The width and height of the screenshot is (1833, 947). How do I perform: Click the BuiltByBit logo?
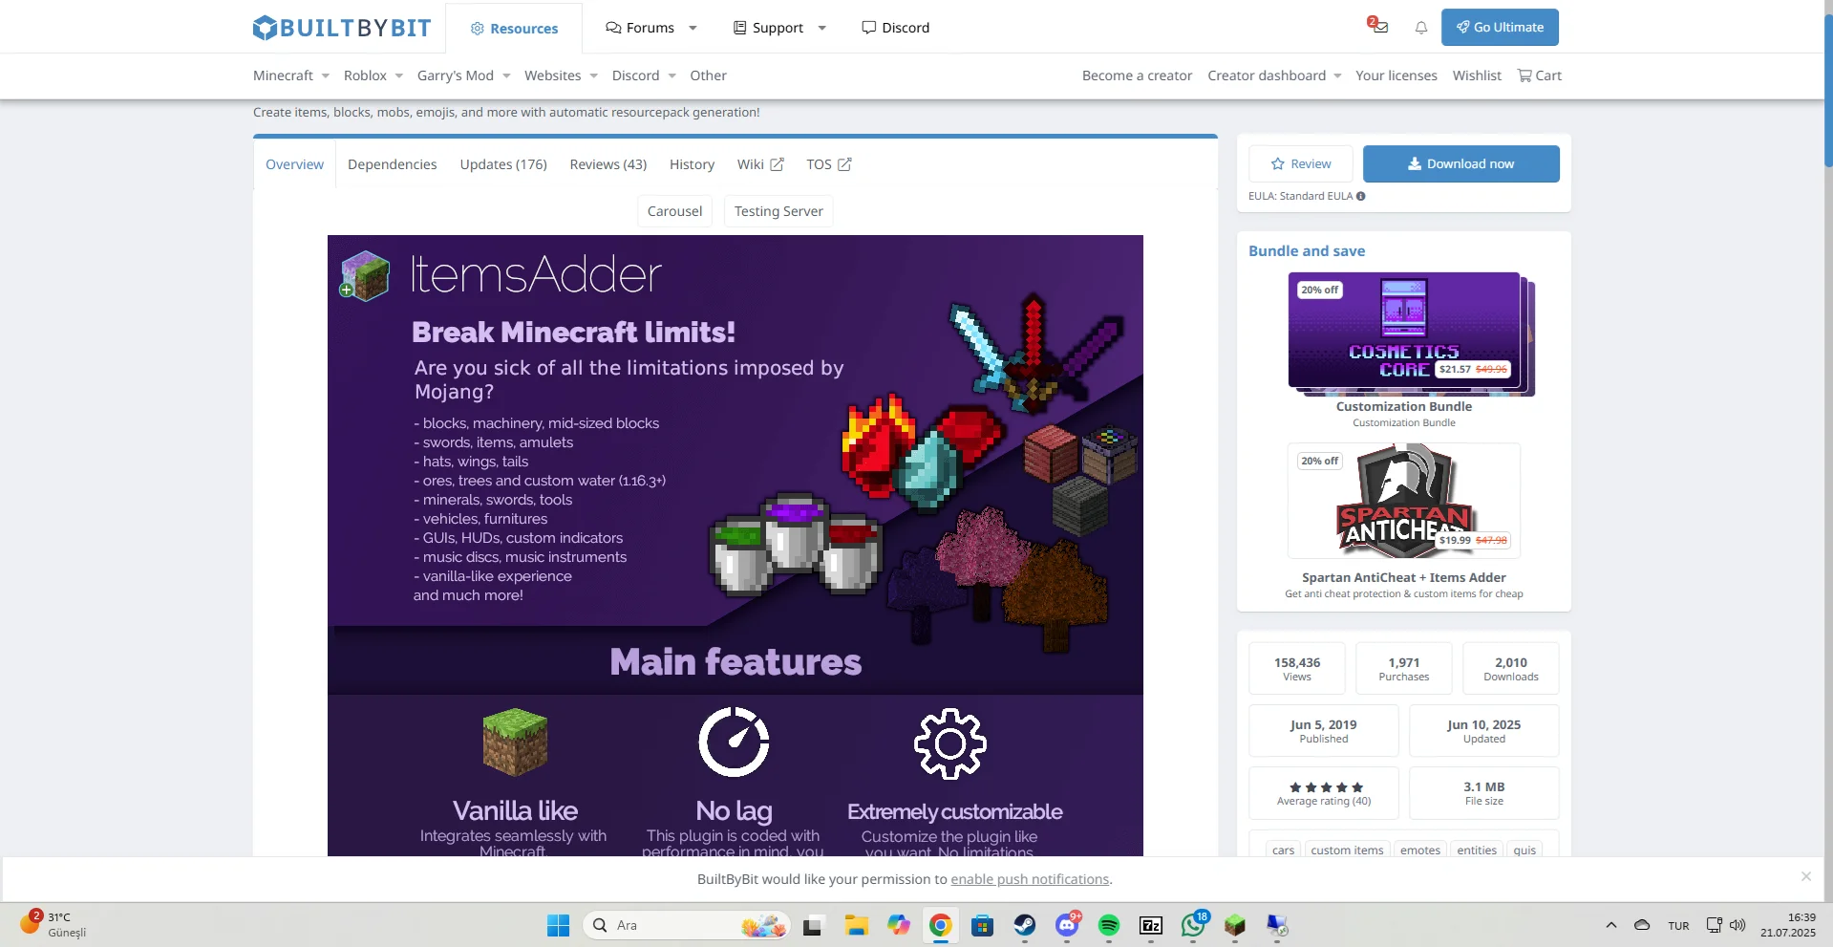coord(342,28)
